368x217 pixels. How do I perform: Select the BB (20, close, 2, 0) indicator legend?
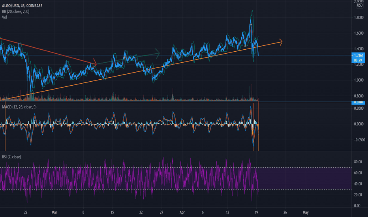tap(16, 11)
